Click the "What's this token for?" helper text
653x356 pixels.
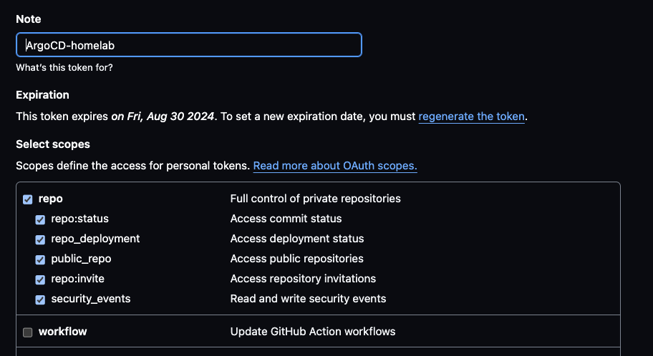[x=64, y=68]
